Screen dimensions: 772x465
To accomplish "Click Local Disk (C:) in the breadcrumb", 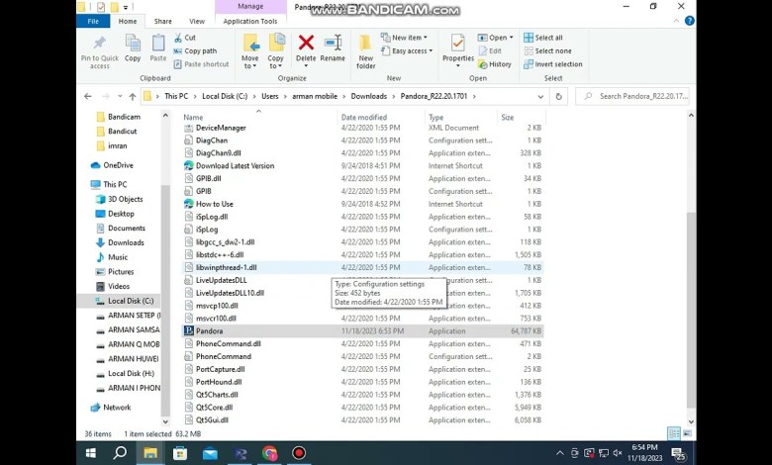I will [x=225, y=96].
